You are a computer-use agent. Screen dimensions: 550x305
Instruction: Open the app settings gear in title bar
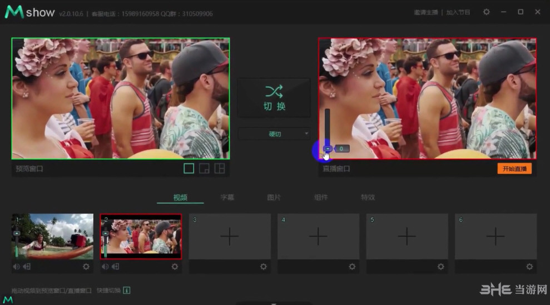tap(487, 12)
